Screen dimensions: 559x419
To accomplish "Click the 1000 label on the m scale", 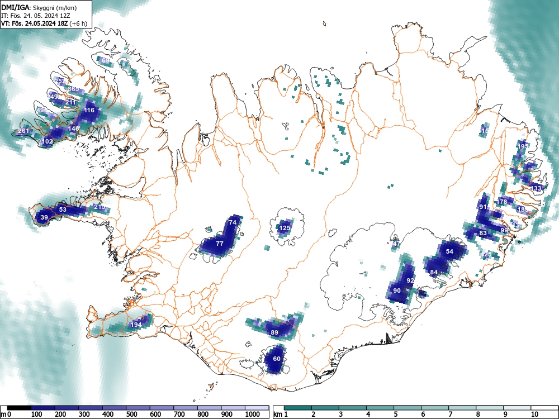I will [x=253, y=415].
